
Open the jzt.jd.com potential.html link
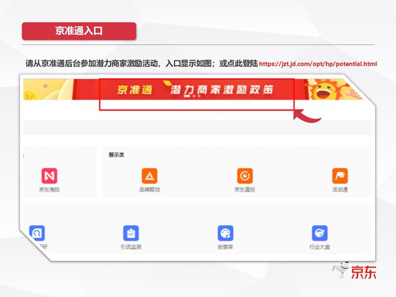[x=318, y=64]
